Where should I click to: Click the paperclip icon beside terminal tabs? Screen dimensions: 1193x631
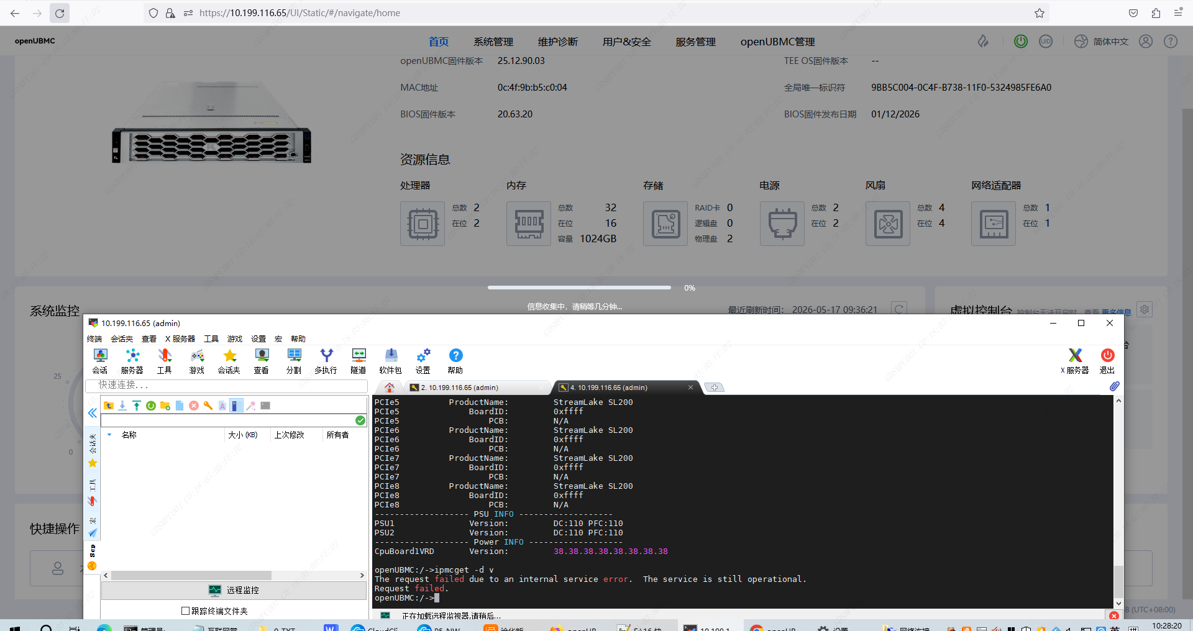pos(1115,386)
